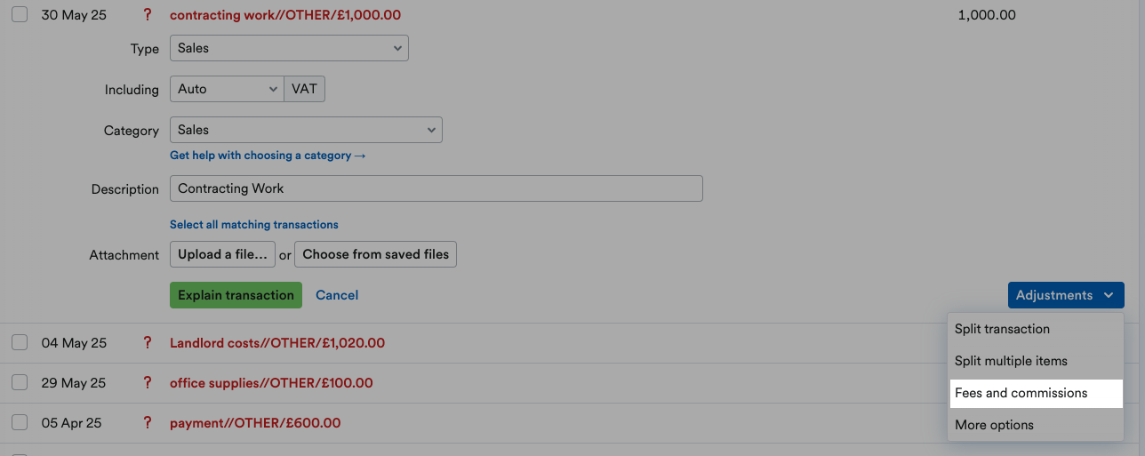The height and width of the screenshot is (456, 1145).
Task: Open the Type dropdown showing Sales
Action: (289, 49)
